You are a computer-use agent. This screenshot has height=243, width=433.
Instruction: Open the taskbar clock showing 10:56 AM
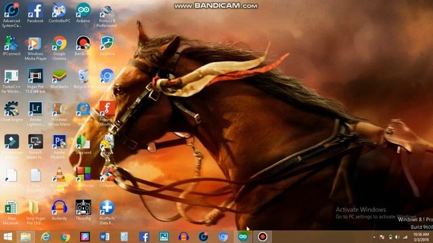(421, 237)
